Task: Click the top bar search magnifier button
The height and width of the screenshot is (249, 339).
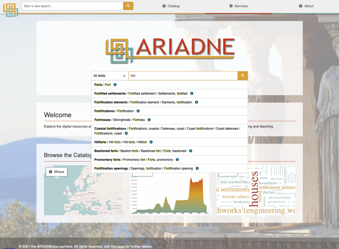Action: (x=128, y=6)
